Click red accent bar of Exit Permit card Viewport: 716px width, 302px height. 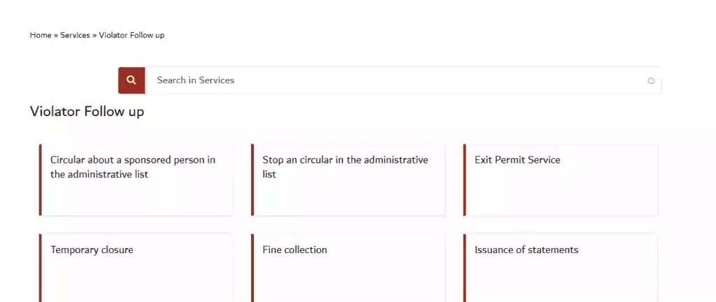point(464,180)
